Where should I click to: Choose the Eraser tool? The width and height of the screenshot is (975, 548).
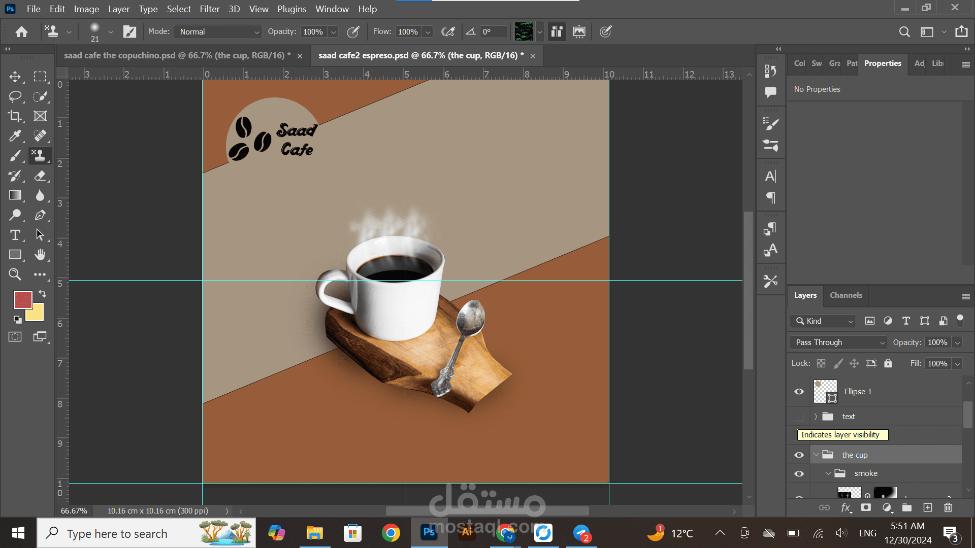tap(40, 176)
